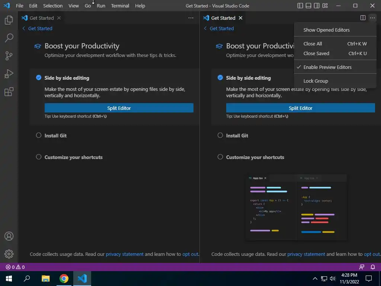
Task: Open the Run and Debug view
Action: [x=9, y=74]
